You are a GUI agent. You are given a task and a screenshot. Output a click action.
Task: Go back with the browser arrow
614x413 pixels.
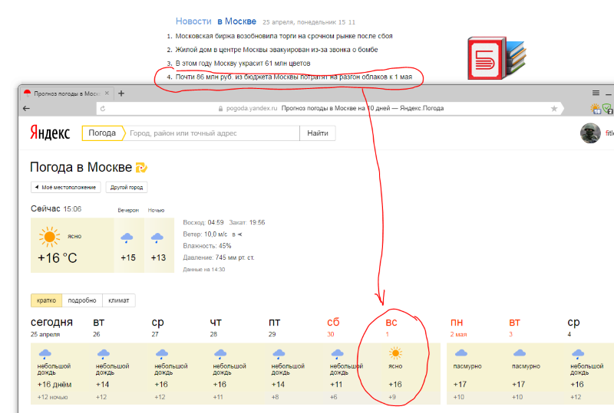pyautogui.click(x=26, y=108)
